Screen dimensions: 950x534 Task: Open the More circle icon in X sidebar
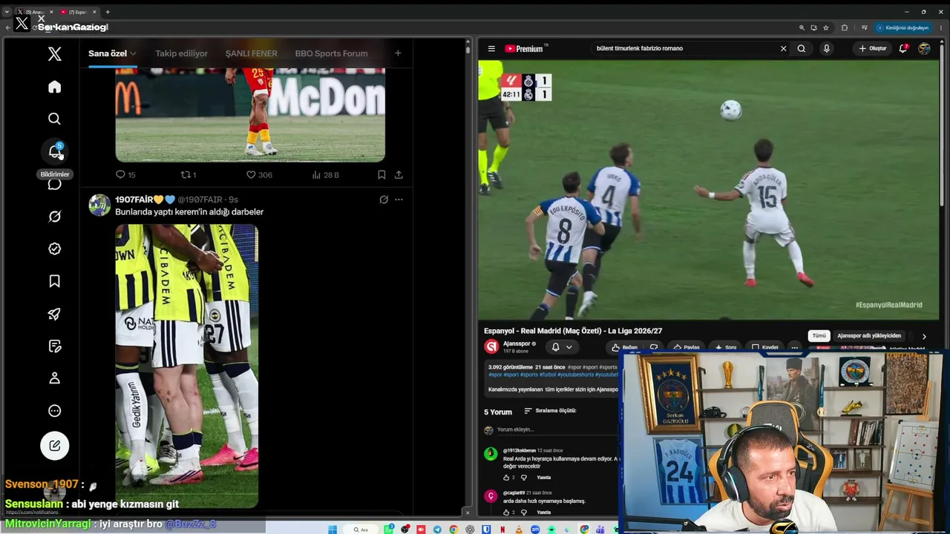[x=54, y=411]
